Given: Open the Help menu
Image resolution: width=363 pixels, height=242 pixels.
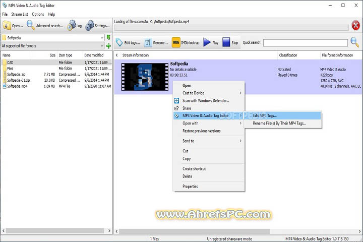Looking at the screenshot, I should (51, 14).
